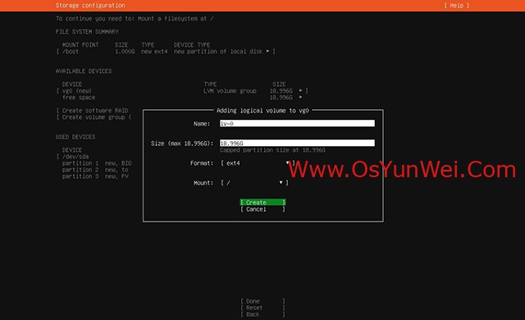Click the /boot mount point entry
This screenshot has height=320, width=525.
coord(71,51)
